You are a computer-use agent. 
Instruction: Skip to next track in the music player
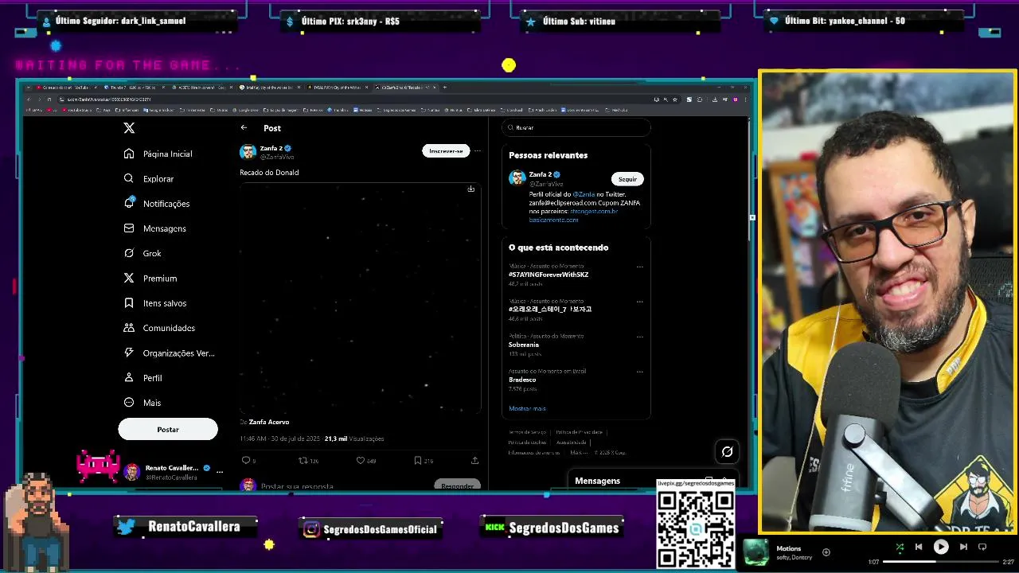click(x=963, y=547)
